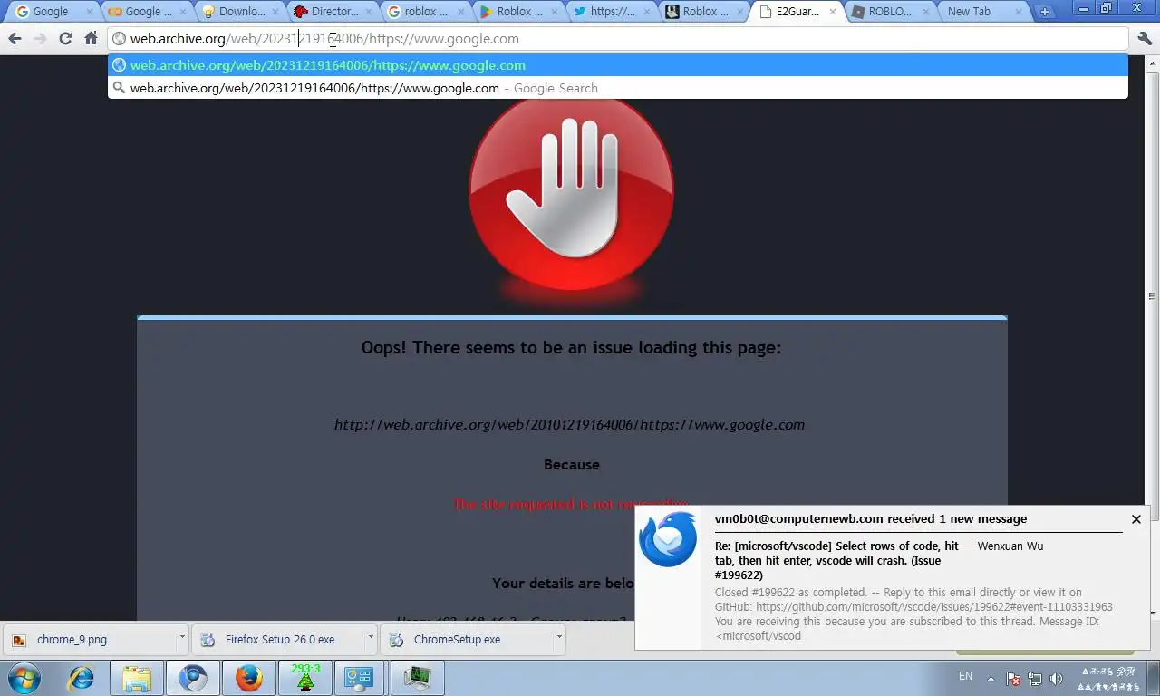The width and height of the screenshot is (1160, 696).
Task: Close the first Google tab
Action: (x=90, y=12)
